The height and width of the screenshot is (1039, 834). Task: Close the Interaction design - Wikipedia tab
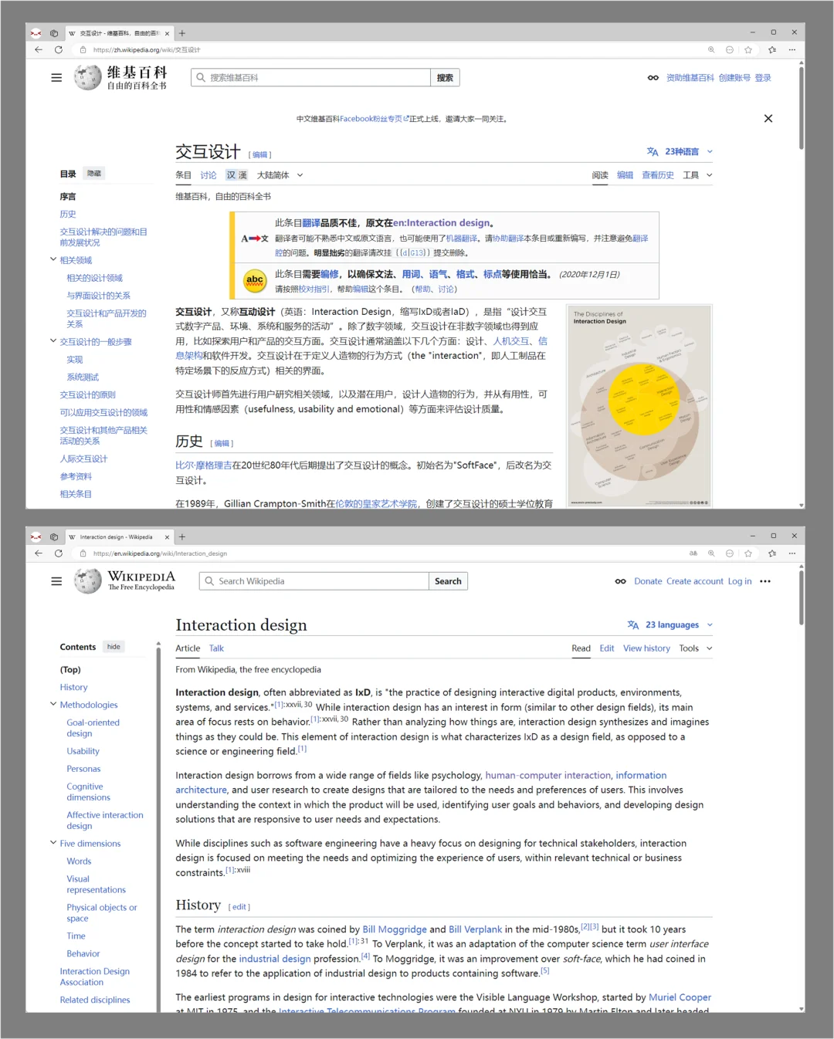pos(167,537)
